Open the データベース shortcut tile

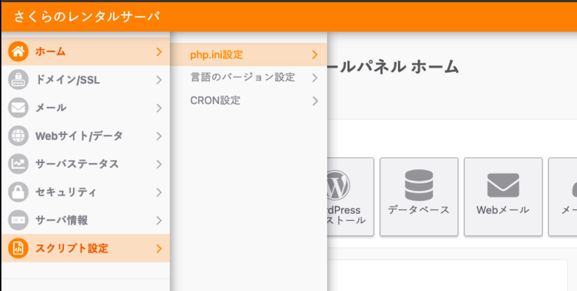point(419,196)
